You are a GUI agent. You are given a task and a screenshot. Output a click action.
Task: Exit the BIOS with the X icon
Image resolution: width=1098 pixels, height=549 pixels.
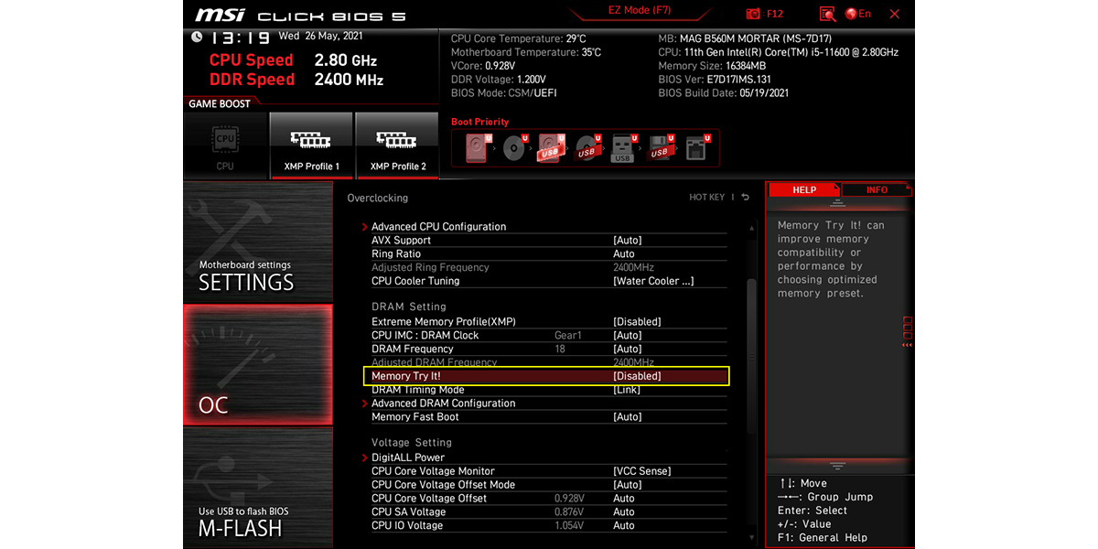pos(895,14)
